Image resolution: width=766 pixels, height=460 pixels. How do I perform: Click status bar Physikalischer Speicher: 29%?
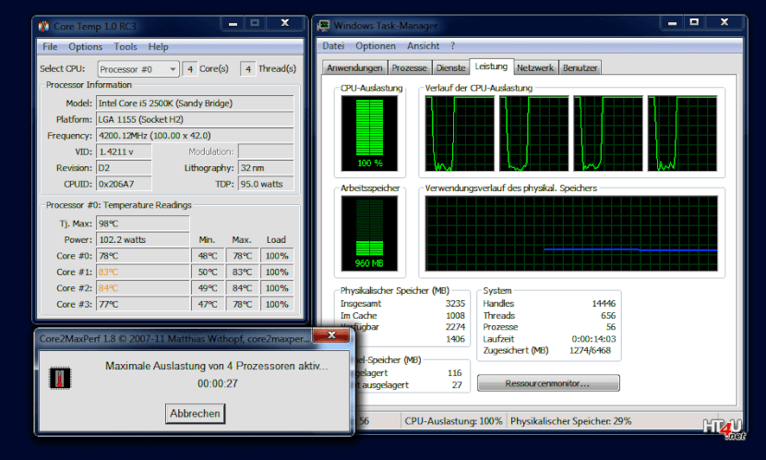pos(570,421)
